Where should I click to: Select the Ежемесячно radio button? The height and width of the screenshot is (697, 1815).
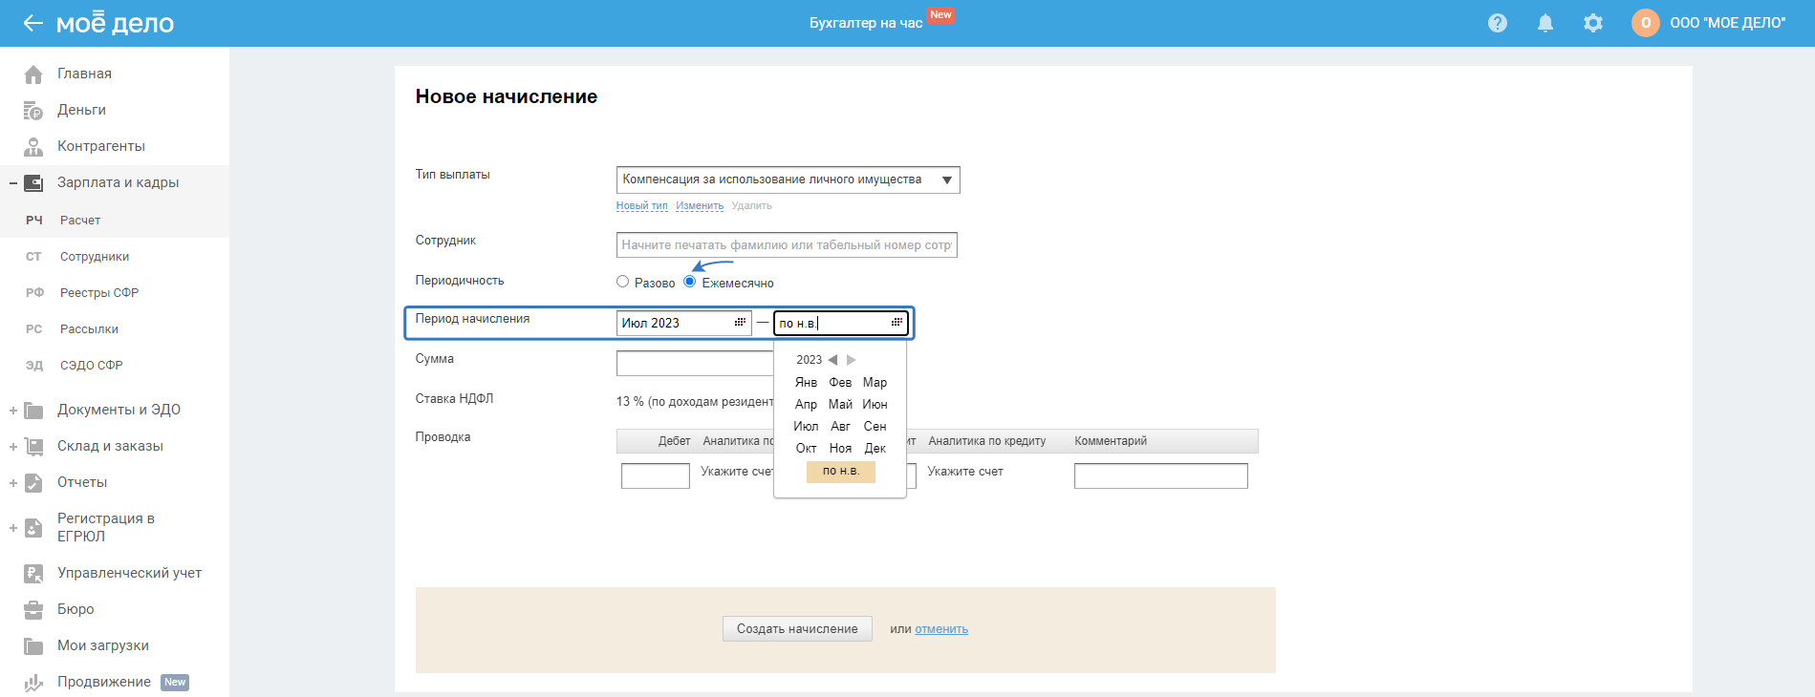coord(690,282)
